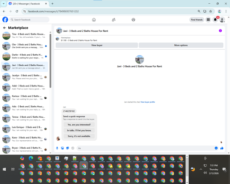Open Teresa 3 Beds and 2 Baths conversation
This screenshot has width=230, height=184.
coord(24,118)
